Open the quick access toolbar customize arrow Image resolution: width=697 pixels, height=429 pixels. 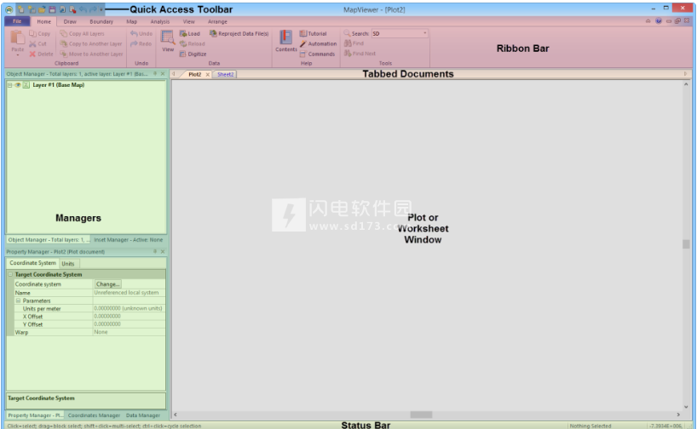(x=101, y=9)
